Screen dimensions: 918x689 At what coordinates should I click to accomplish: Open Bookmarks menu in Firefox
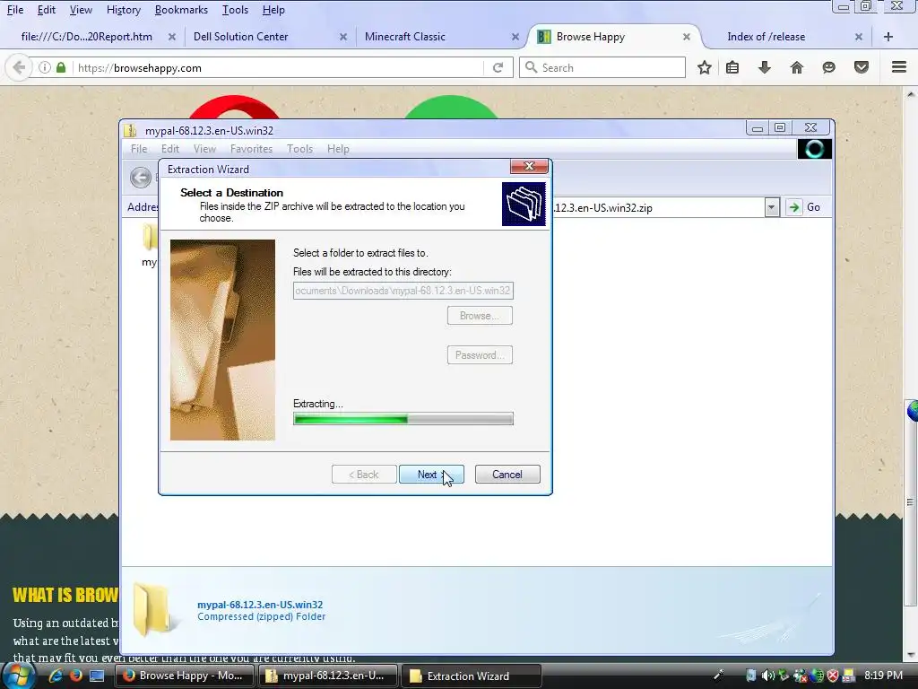[x=181, y=10]
